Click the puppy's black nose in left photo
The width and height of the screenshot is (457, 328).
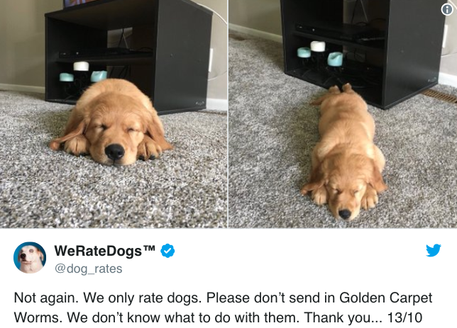pyautogui.click(x=114, y=152)
